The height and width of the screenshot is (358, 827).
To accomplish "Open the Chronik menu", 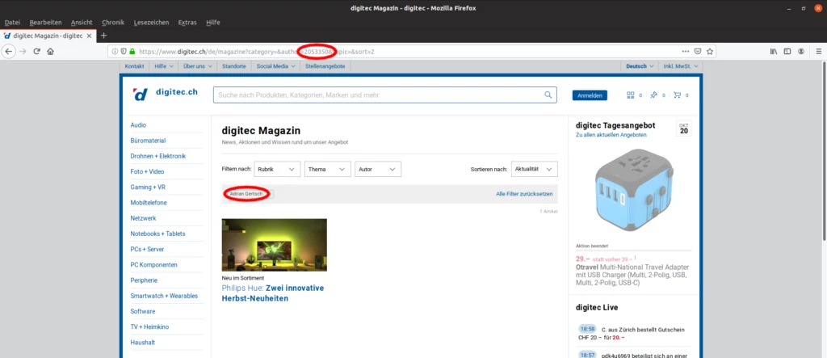I will (x=113, y=22).
